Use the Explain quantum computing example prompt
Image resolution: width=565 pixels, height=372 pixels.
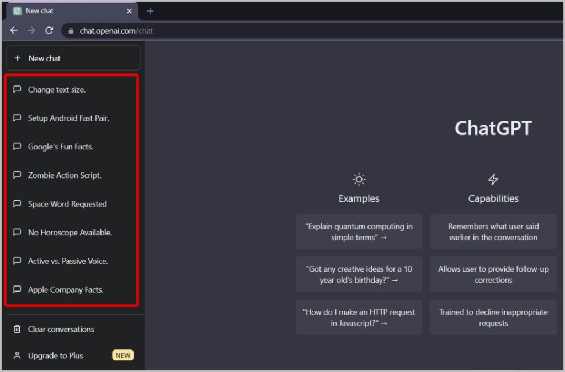pyautogui.click(x=359, y=231)
